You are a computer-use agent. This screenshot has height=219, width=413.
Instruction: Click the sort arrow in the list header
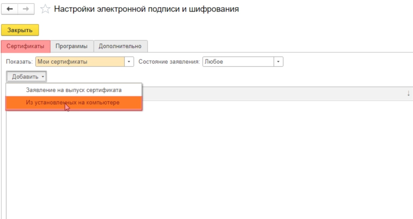coord(408,94)
